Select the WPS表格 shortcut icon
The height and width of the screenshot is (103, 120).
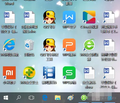click(x=69, y=73)
